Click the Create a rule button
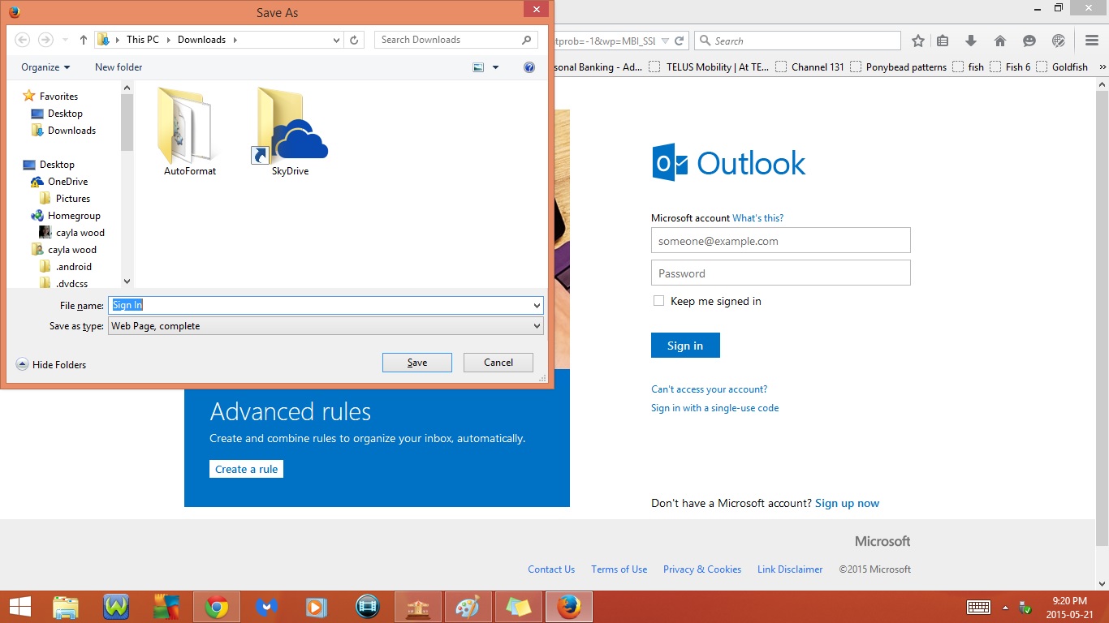1109x623 pixels. tap(247, 469)
